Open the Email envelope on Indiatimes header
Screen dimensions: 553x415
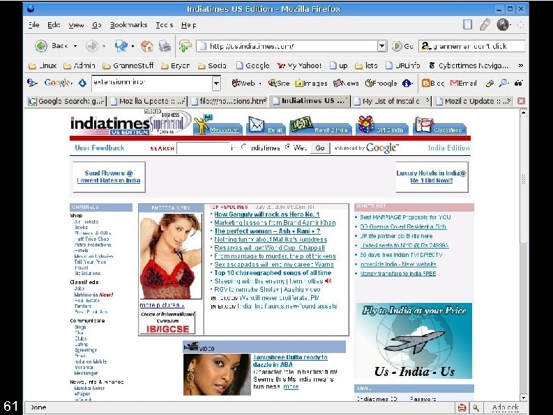tap(257, 125)
